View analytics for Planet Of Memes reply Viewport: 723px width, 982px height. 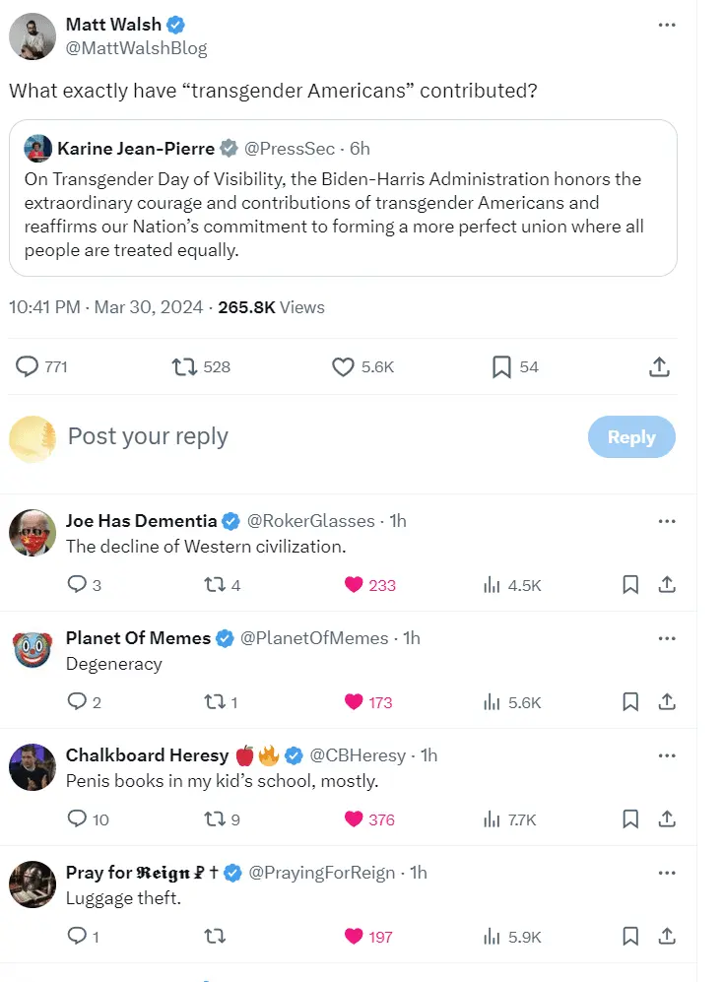click(x=493, y=702)
